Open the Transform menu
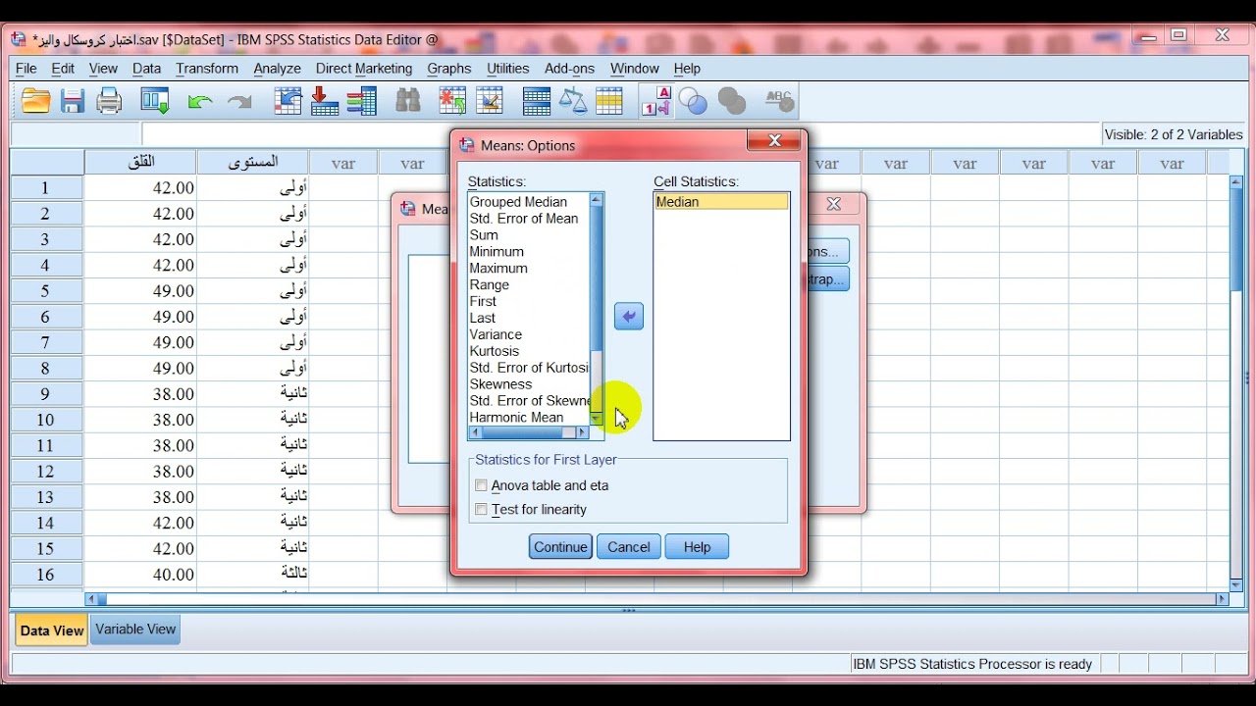This screenshot has width=1256, height=706. coord(207,69)
